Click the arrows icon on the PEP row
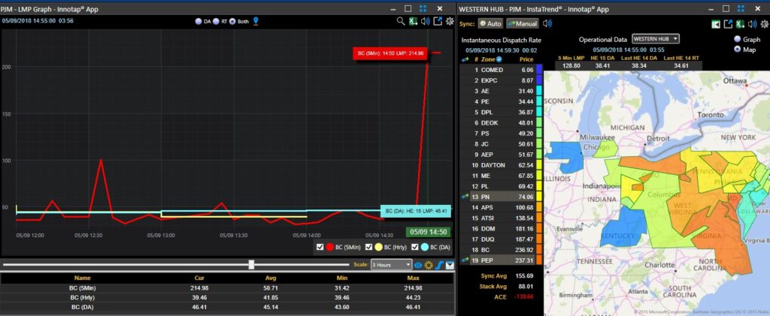Viewport: 770px width, 316px height. click(x=465, y=260)
